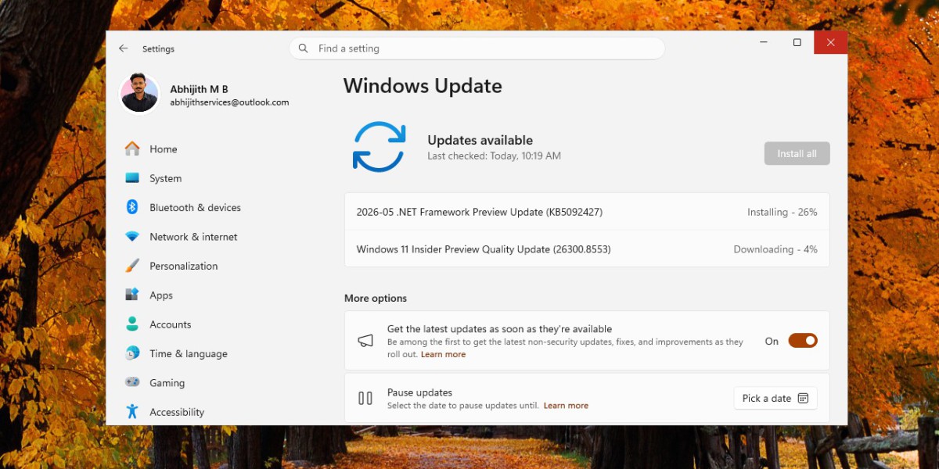Click the Bluetooth symbol icon

[132, 207]
